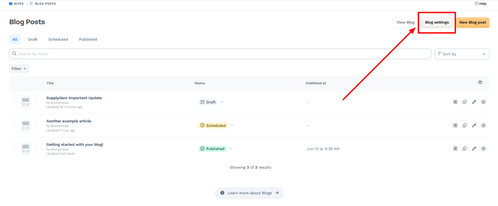Click the SupplyGem Important Update title
498x206 pixels.
(74, 98)
